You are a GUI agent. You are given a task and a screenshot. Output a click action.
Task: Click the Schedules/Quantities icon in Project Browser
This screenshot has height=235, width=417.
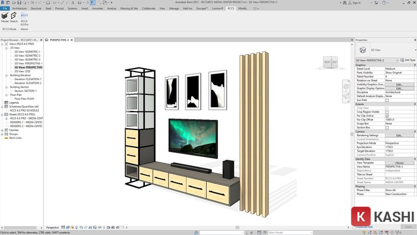click(x=6, y=106)
